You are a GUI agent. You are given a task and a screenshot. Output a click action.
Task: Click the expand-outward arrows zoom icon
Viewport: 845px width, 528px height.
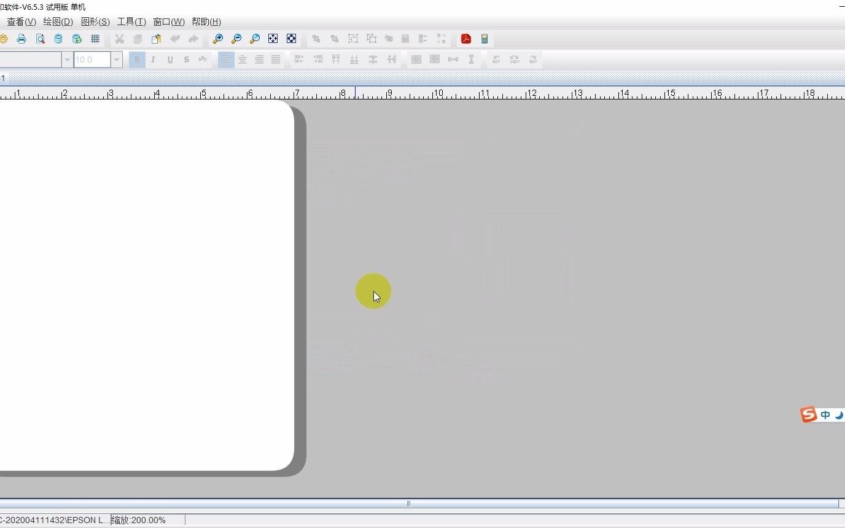click(292, 39)
